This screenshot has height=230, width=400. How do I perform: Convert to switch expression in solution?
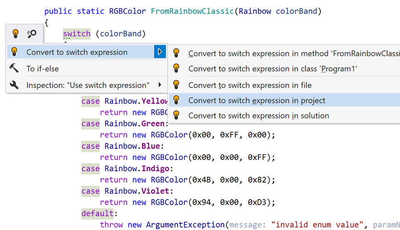coord(258,116)
